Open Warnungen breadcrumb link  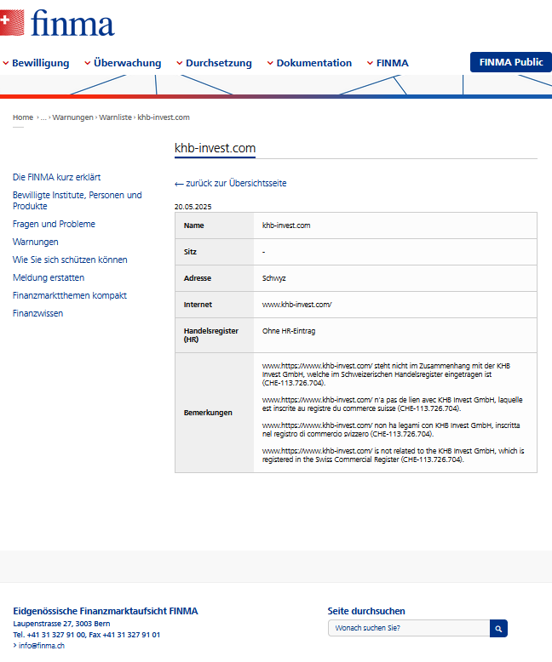tap(72, 117)
